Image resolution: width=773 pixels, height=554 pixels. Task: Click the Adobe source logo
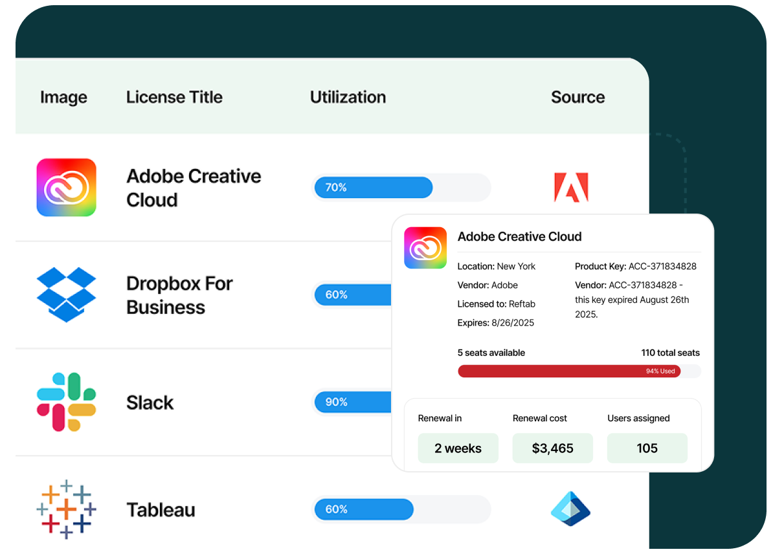tap(571, 187)
